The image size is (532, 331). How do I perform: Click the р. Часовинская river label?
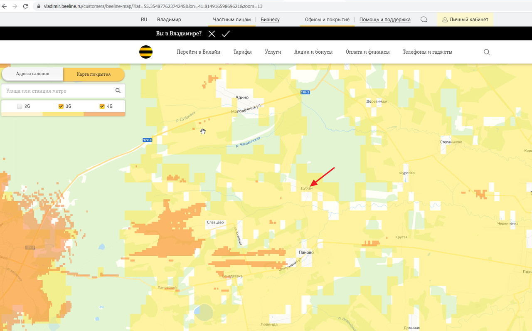(x=248, y=142)
